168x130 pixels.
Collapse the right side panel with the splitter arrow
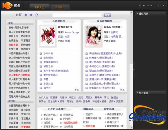tap(134, 70)
